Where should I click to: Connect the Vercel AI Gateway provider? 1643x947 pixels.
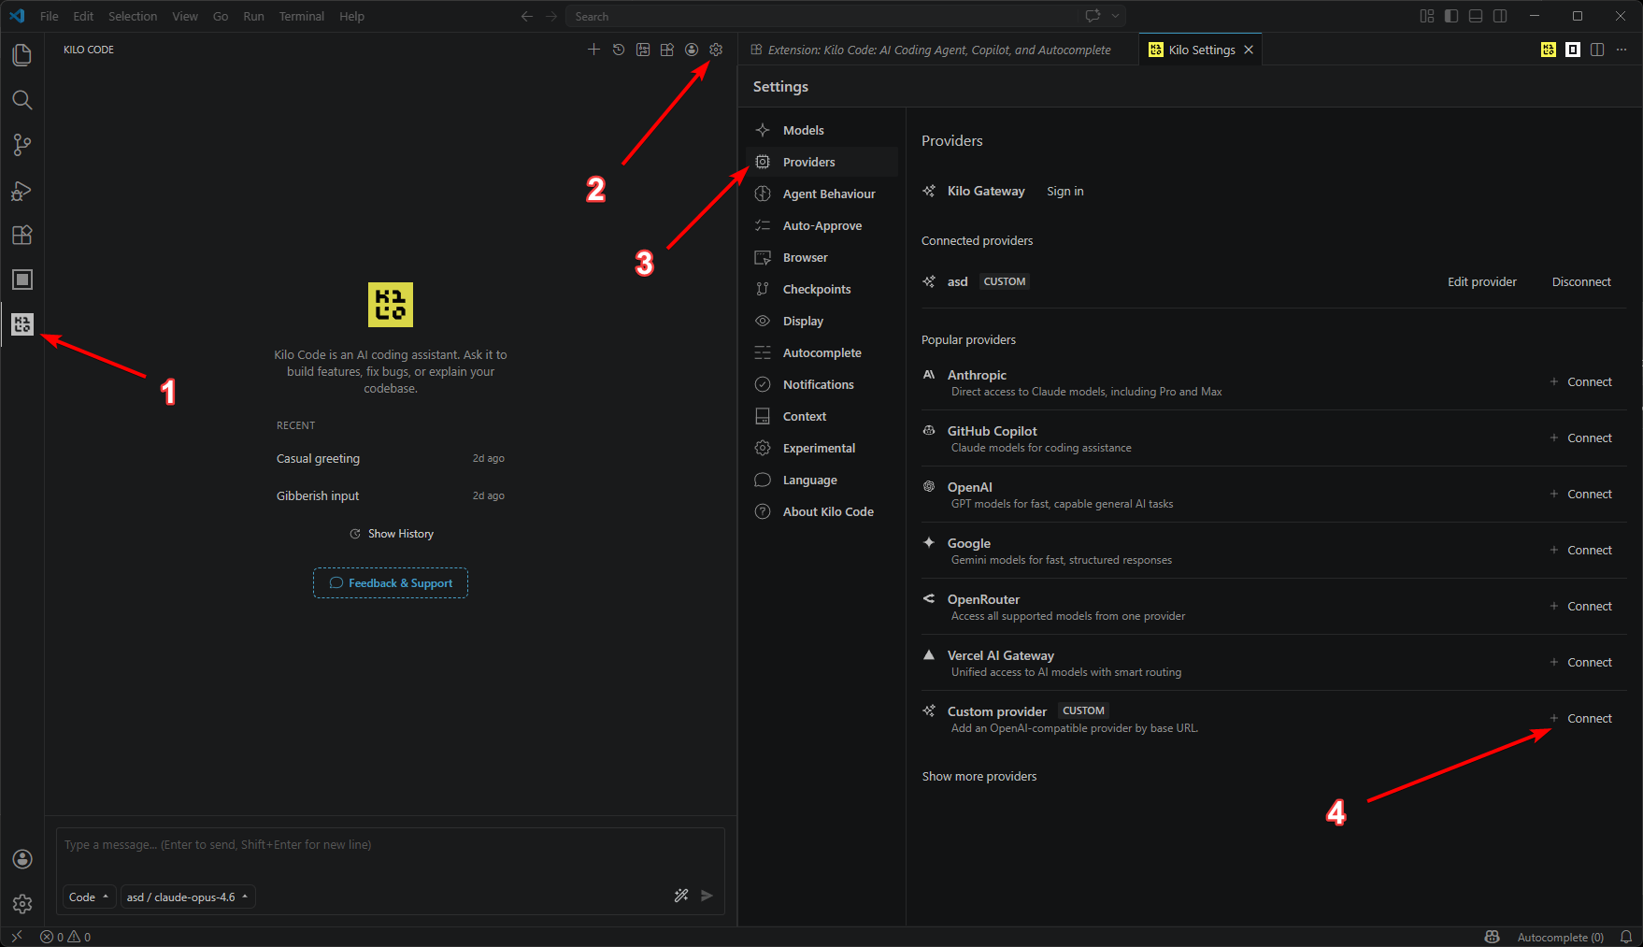coord(1581,662)
